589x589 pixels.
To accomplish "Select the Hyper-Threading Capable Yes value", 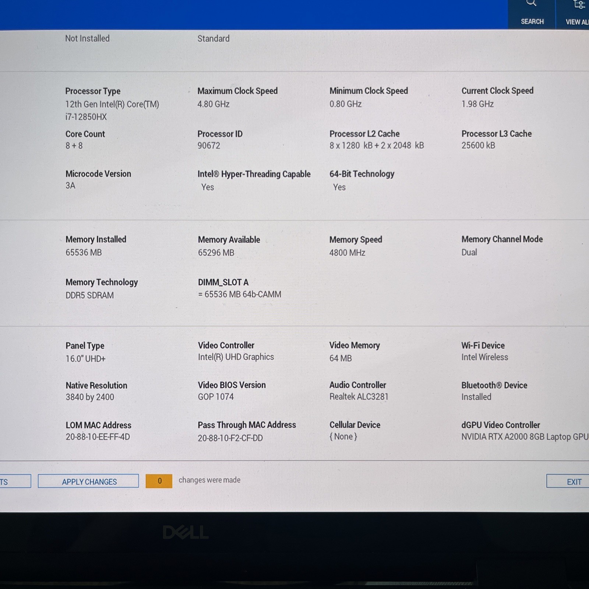I will [x=207, y=187].
